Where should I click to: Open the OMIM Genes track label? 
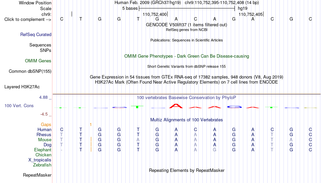coord(38,61)
